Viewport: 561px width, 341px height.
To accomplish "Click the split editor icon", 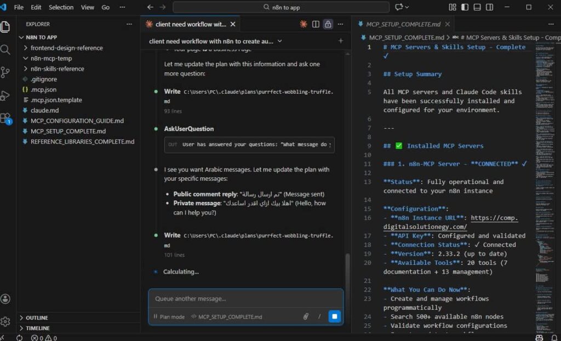I will coord(316,24).
